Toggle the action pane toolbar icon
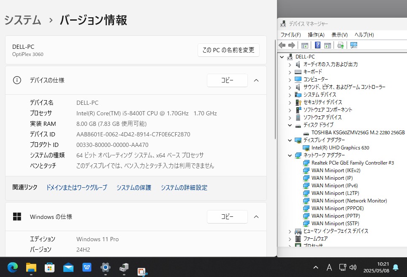This screenshot has height=277, width=407. 328,45
